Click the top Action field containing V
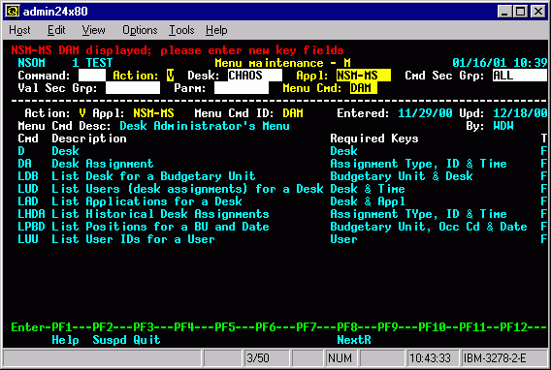This screenshot has width=551, height=370. coord(170,76)
